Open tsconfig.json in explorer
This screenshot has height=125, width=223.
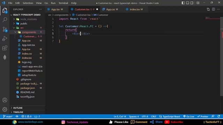pos(27,97)
